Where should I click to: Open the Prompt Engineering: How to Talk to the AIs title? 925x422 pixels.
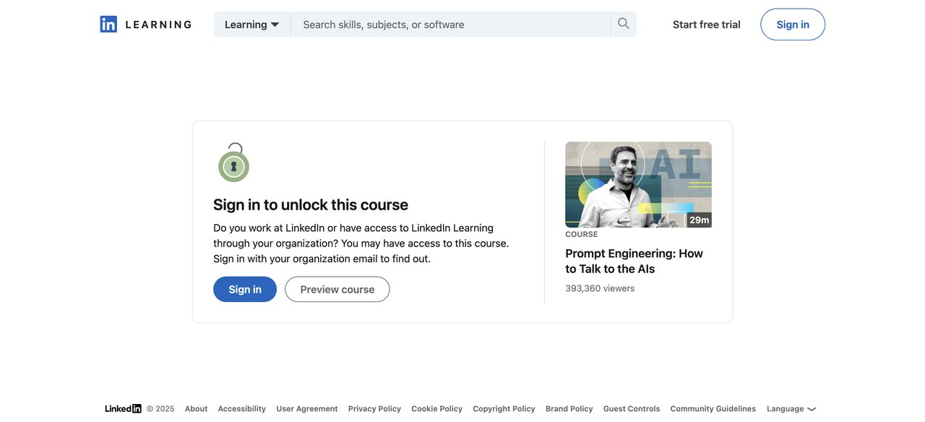(x=634, y=261)
